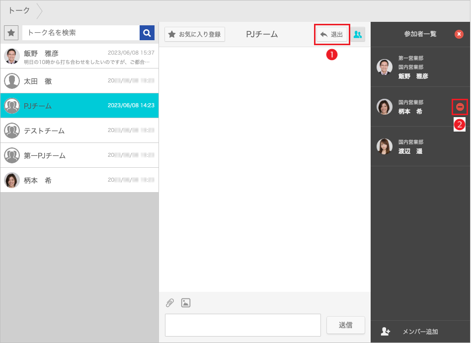Screen dimensions: 473x343
Task: Remove 柄本 希 with the minus icon
Action: point(460,107)
